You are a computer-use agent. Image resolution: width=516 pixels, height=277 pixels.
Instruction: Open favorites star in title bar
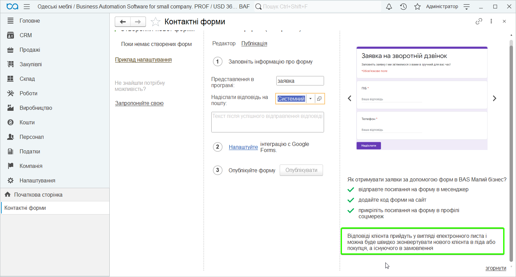coord(417,6)
